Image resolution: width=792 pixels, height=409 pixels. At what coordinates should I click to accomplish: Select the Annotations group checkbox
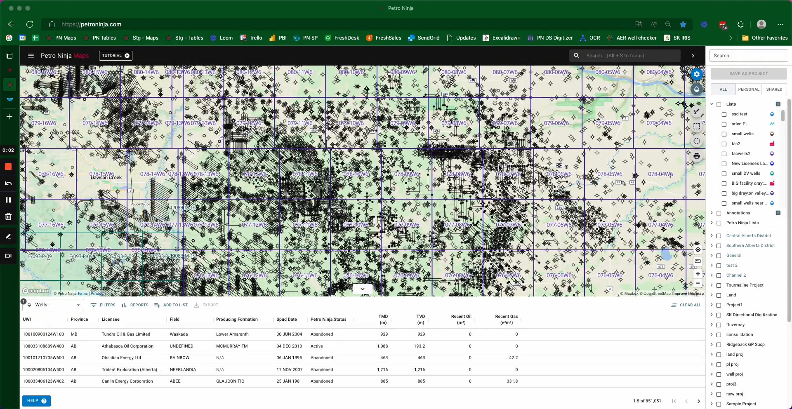pos(719,213)
